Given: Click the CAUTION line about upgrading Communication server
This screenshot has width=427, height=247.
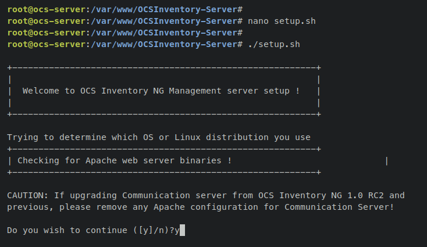Looking at the screenshot, I should pyautogui.click(x=206, y=196).
